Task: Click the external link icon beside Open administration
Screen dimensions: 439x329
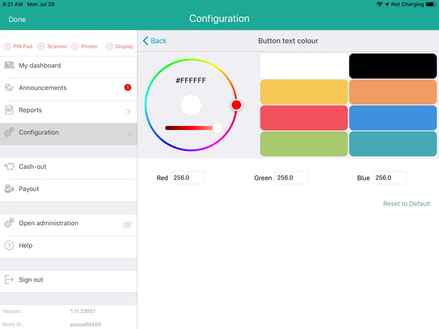Action: point(127,224)
